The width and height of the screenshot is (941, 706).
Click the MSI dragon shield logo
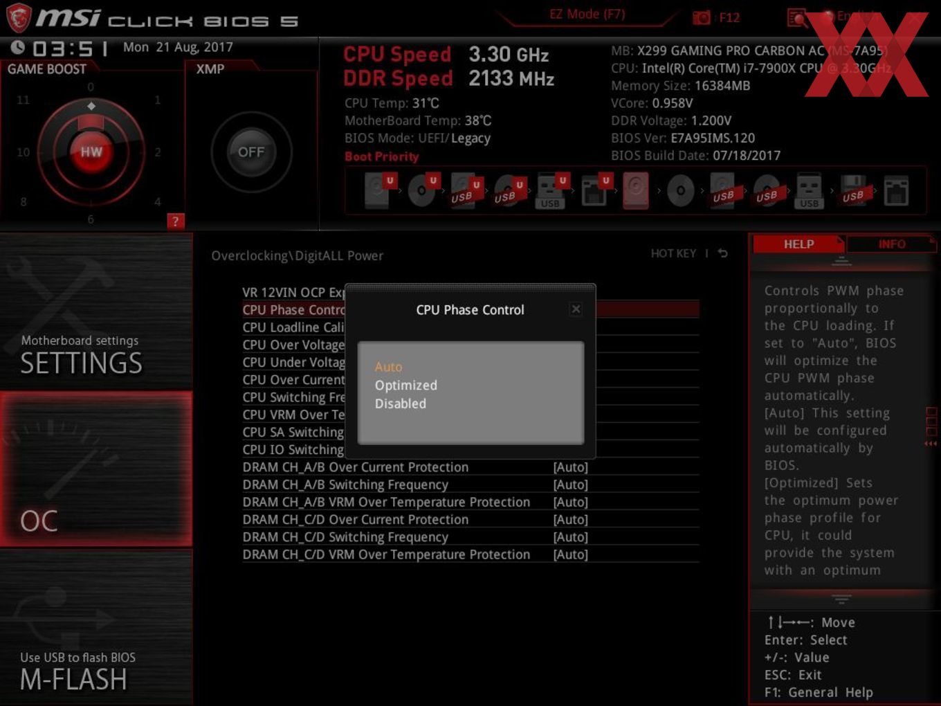pyautogui.click(x=19, y=18)
